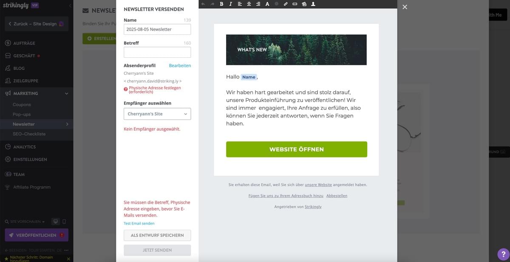Screen dimensions: 510x262
Task: Switch to desktop preview mode
Action: 55,222
